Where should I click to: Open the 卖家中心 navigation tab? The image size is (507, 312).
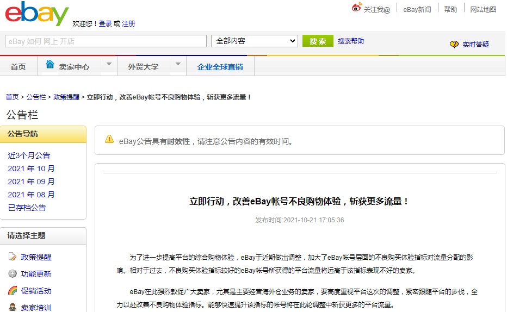pyautogui.click(x=74, y=67)
